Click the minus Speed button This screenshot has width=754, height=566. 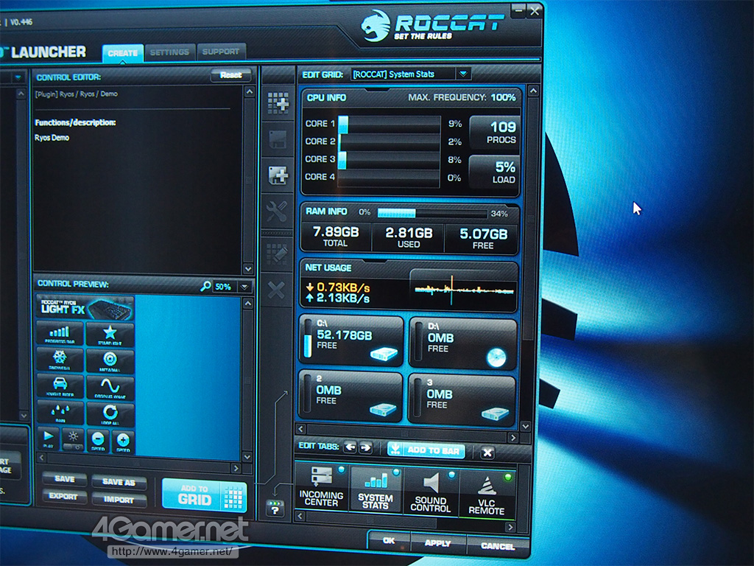pyautogui.click(x=98, y=440)
